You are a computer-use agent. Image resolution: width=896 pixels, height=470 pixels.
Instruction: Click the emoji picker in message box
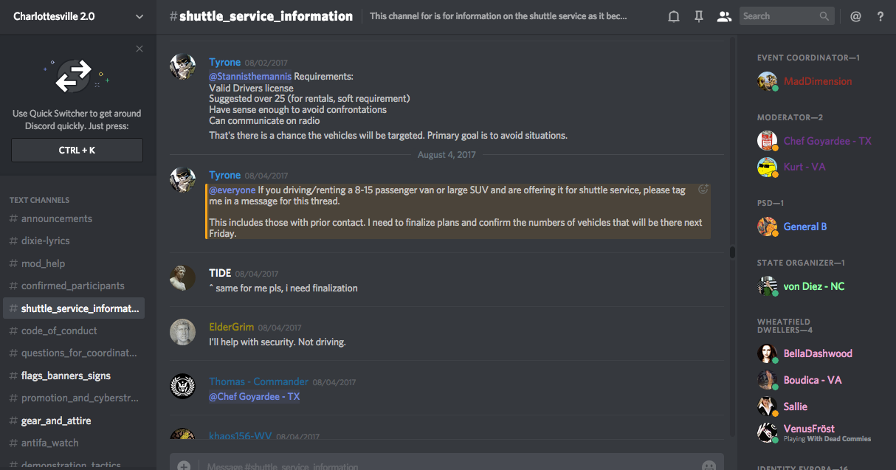click(x=709, y=466)
